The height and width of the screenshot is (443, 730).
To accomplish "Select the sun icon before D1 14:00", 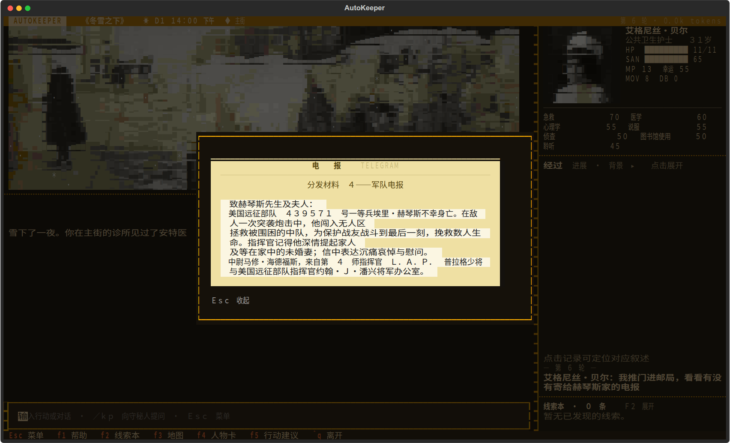I will (146, 21).
